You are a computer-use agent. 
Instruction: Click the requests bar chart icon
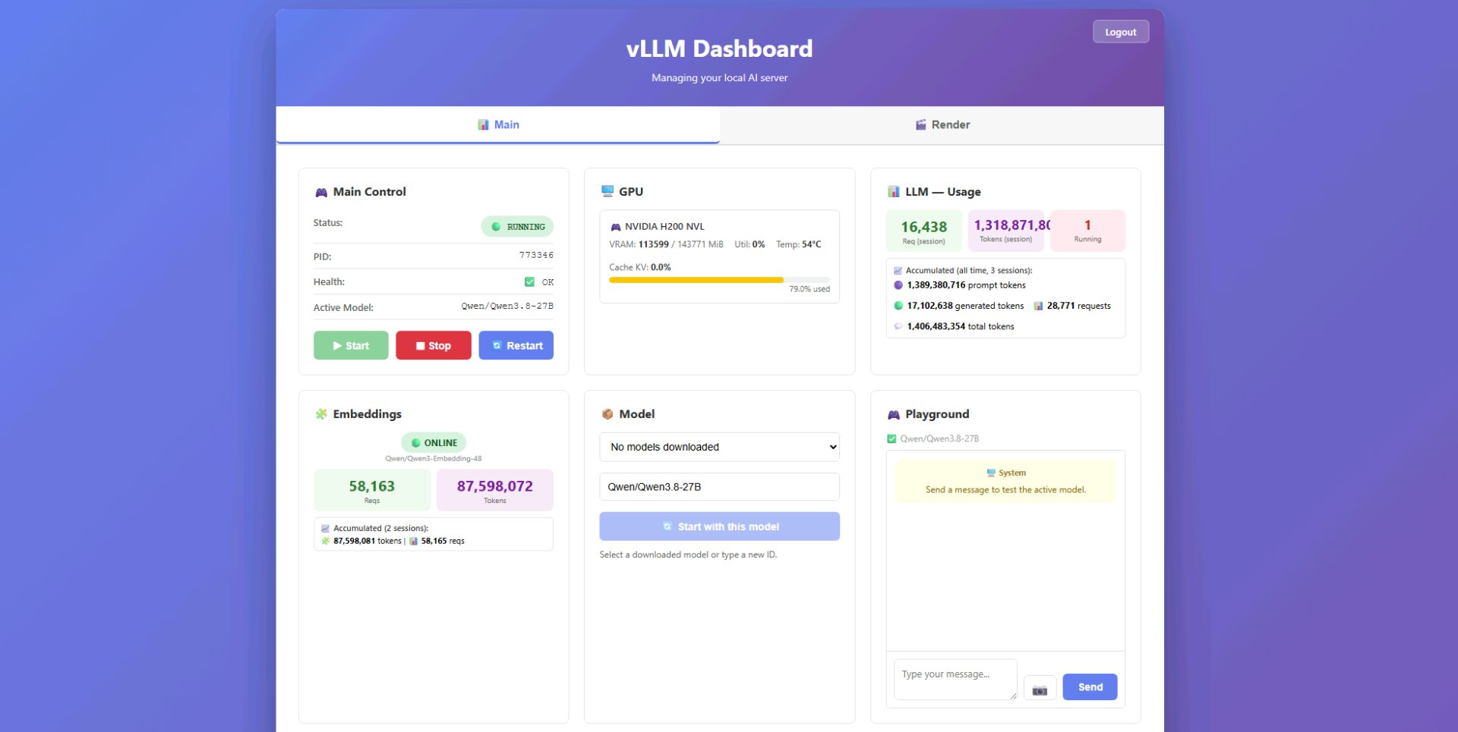point(1038,306)
